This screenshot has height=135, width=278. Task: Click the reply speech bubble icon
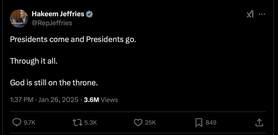17,123
